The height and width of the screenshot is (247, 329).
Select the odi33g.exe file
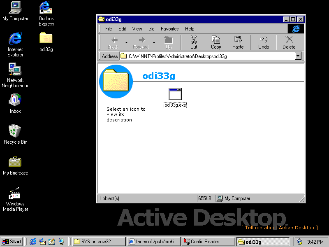pos(175,98)
